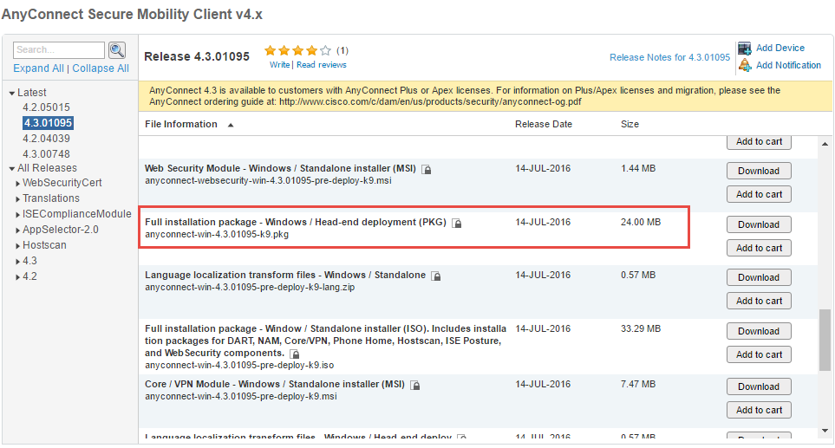Collapse the All Releases tree section
835x448 pixels.
12,169
